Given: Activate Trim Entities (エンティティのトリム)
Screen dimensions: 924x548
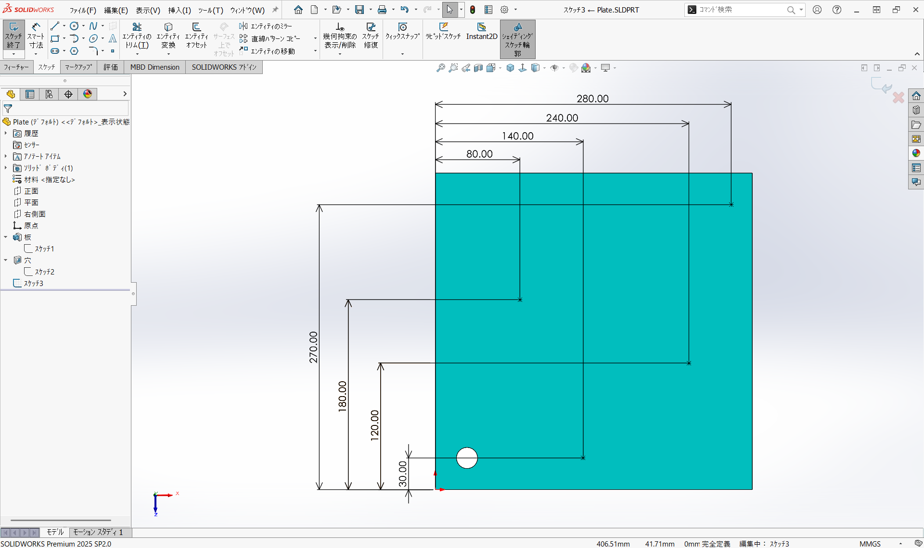Looking at the screenshot, I should point(137,36).
